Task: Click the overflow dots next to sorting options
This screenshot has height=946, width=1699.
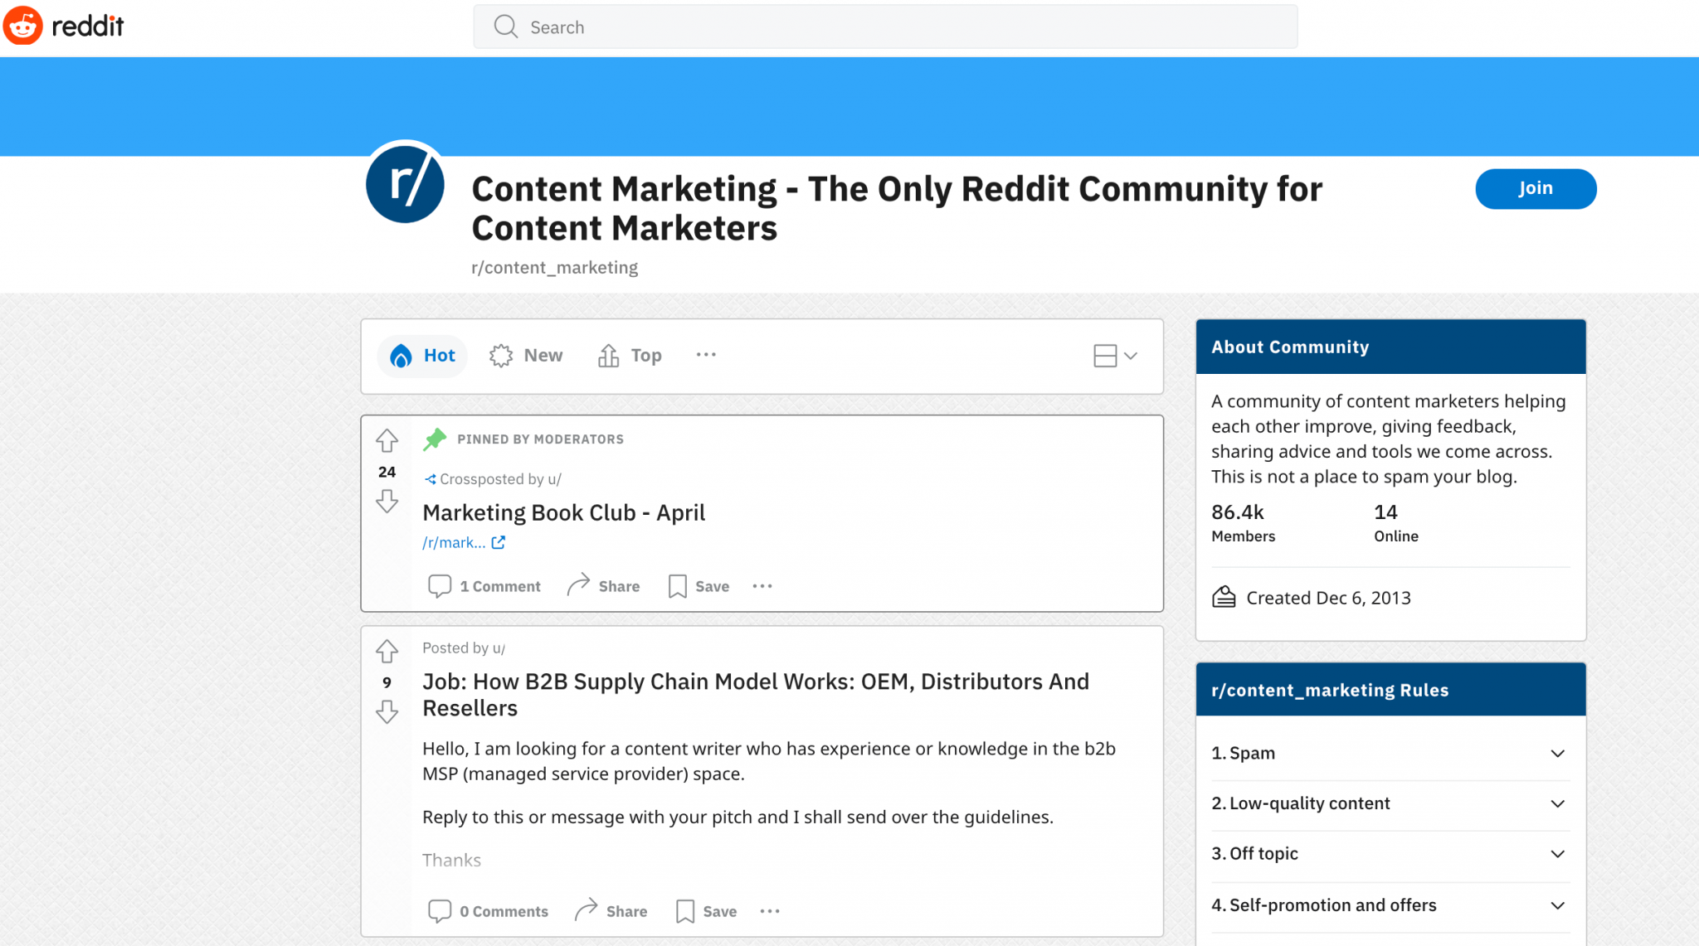Action: click(706, 355)
